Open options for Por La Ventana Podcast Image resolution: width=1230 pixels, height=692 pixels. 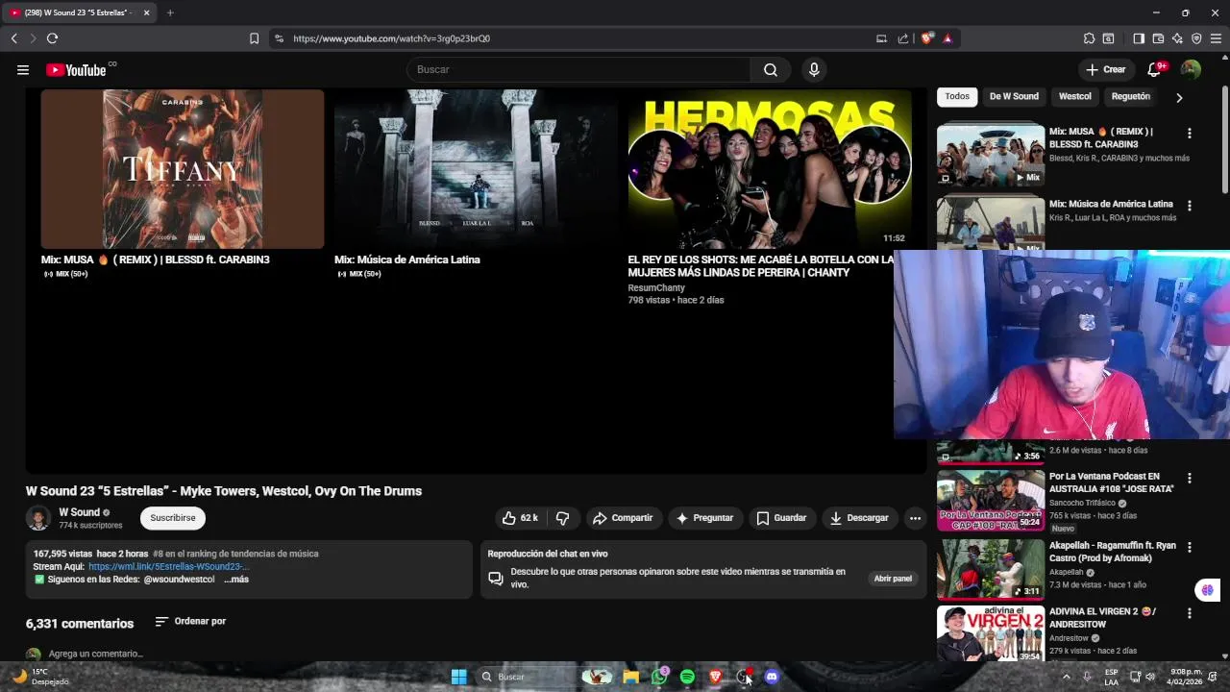1189,478
